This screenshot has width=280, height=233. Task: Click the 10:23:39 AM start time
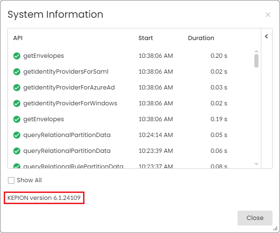pos(156,151)
